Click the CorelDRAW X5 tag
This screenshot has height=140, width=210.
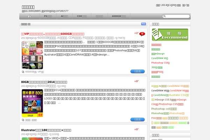coord(178,86)
